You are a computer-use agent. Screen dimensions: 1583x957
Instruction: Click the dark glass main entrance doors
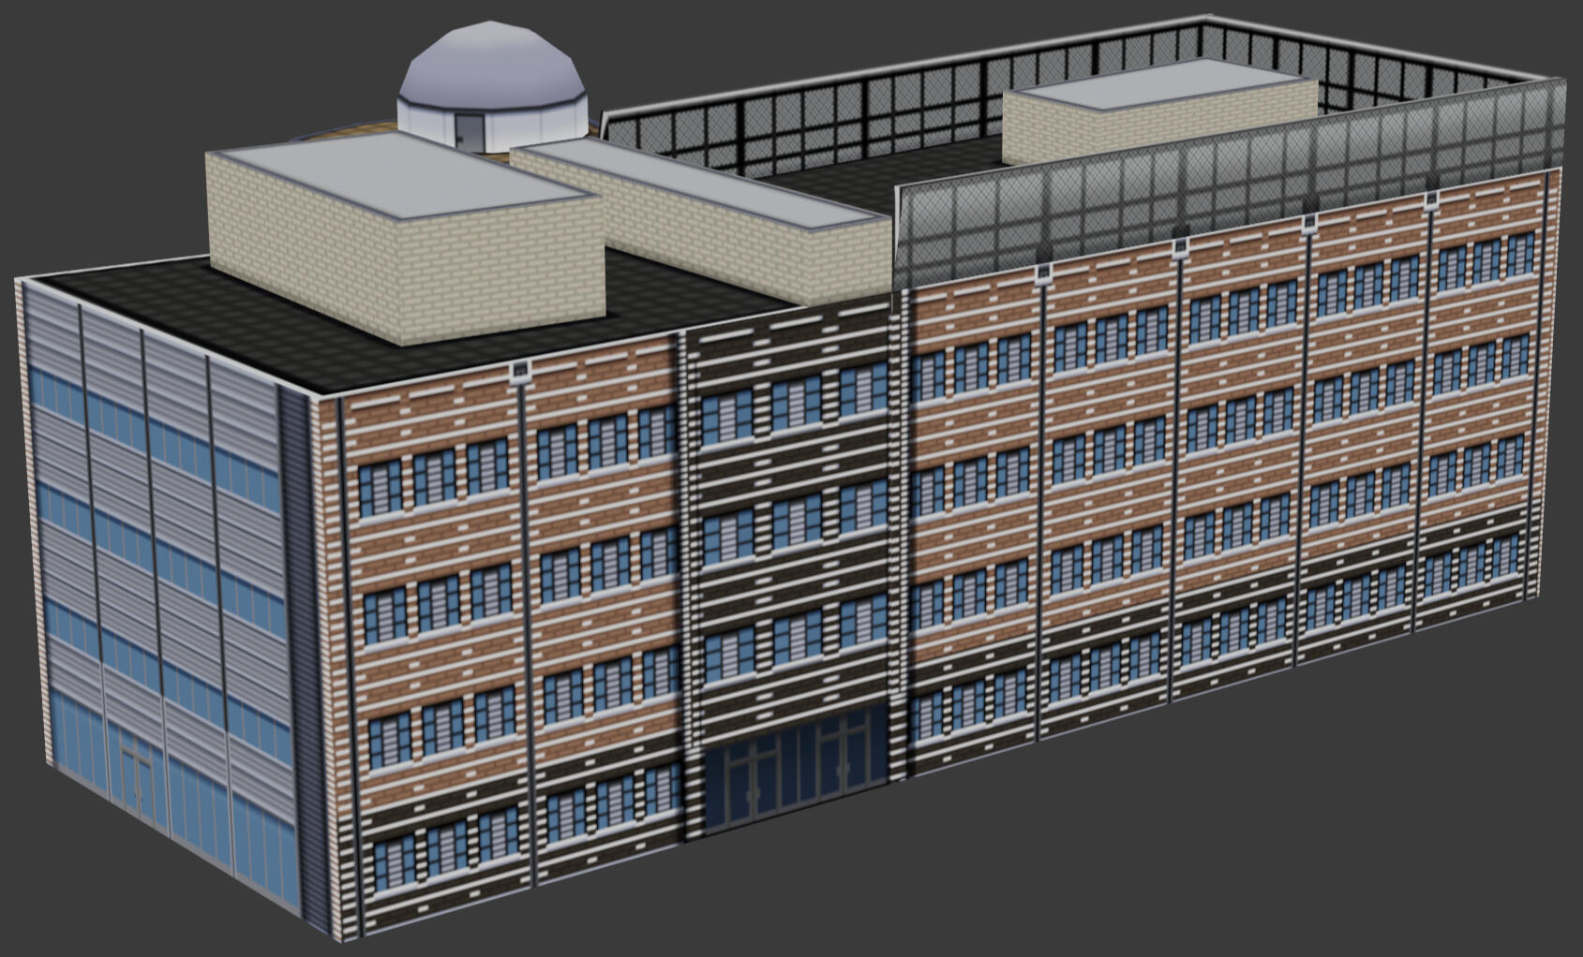(x=796, y=769)
